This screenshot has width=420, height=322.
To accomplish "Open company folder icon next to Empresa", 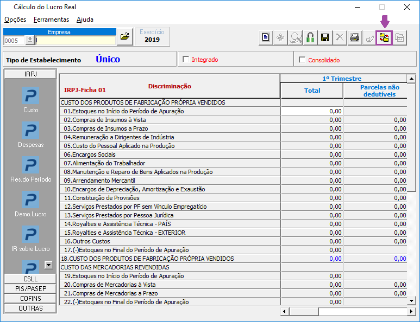I will tap(125, 37).
